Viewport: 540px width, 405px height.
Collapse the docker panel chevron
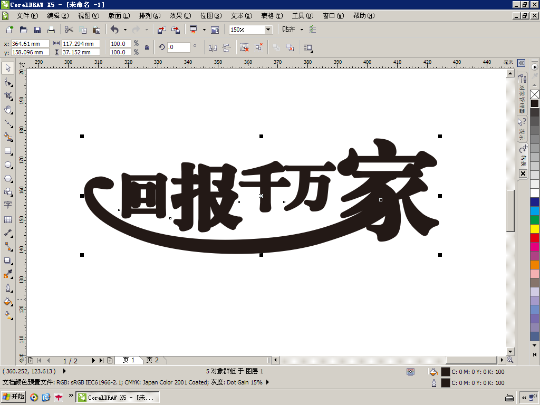522,63
